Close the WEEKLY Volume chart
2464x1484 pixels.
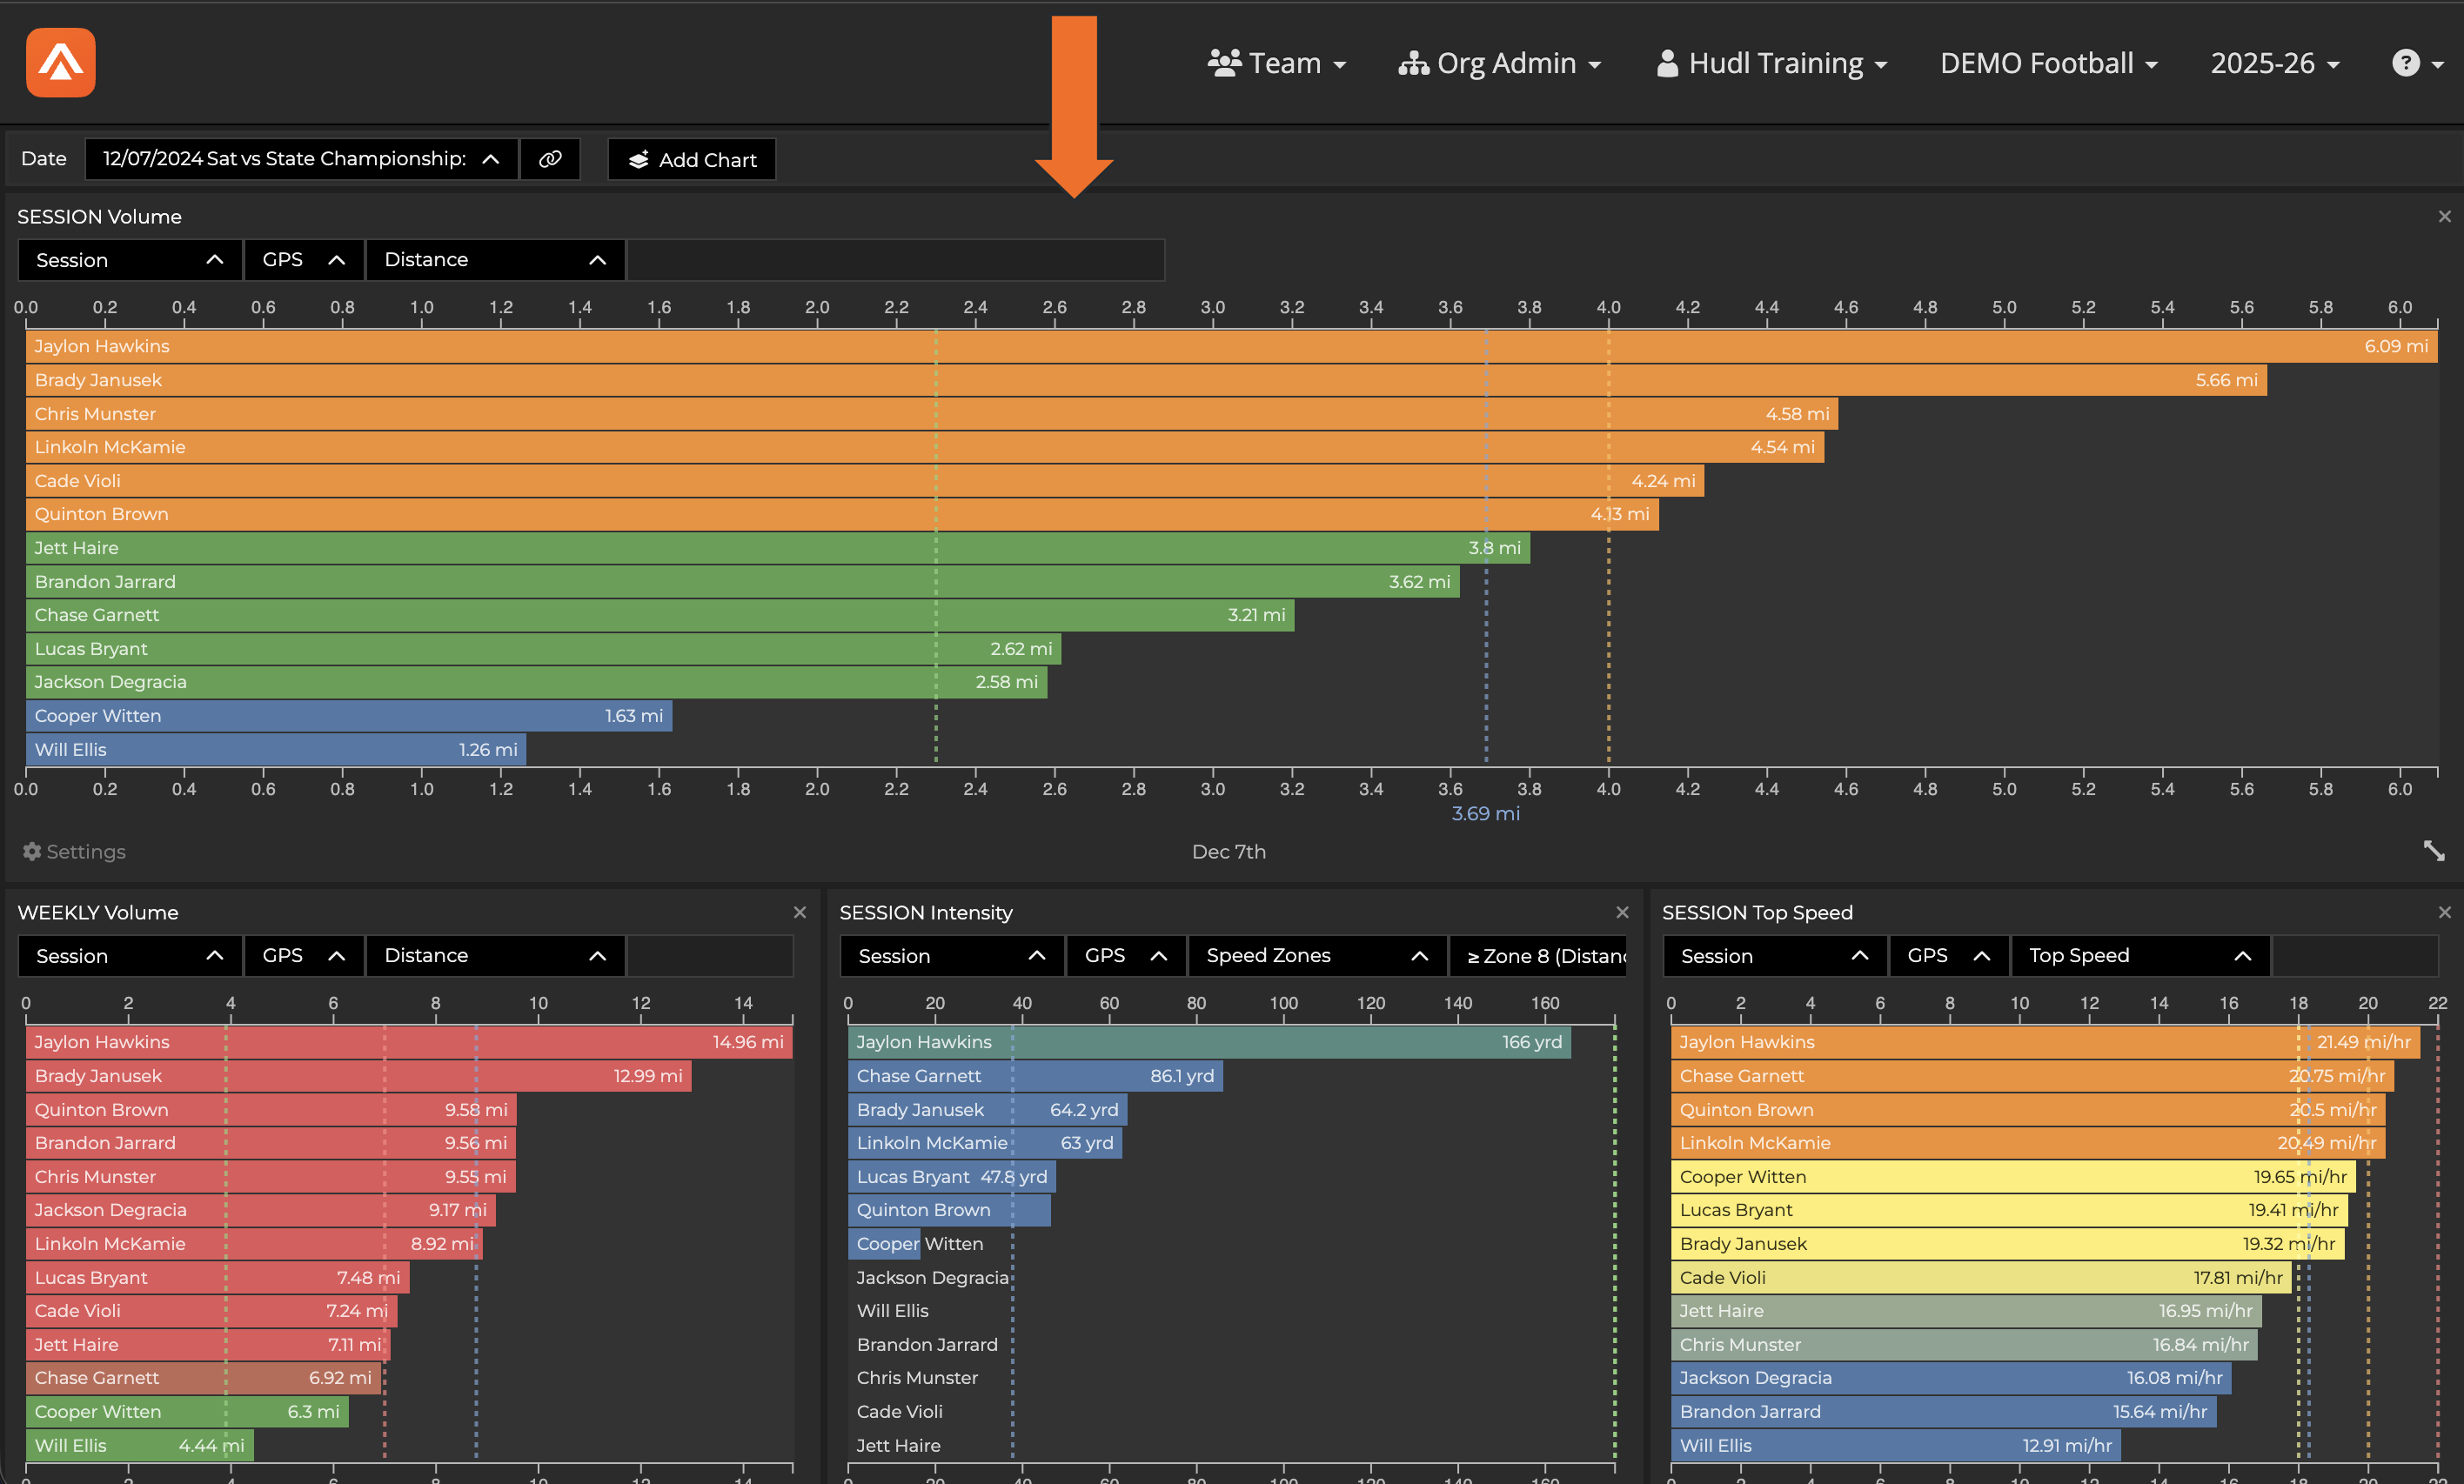(799, 912)
